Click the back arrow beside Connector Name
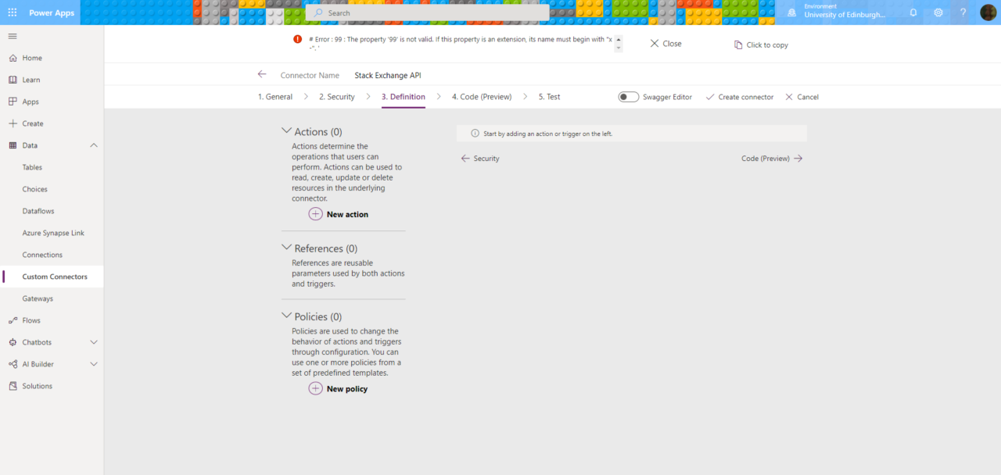This screenshot has height=475, width=1001. 262,75
